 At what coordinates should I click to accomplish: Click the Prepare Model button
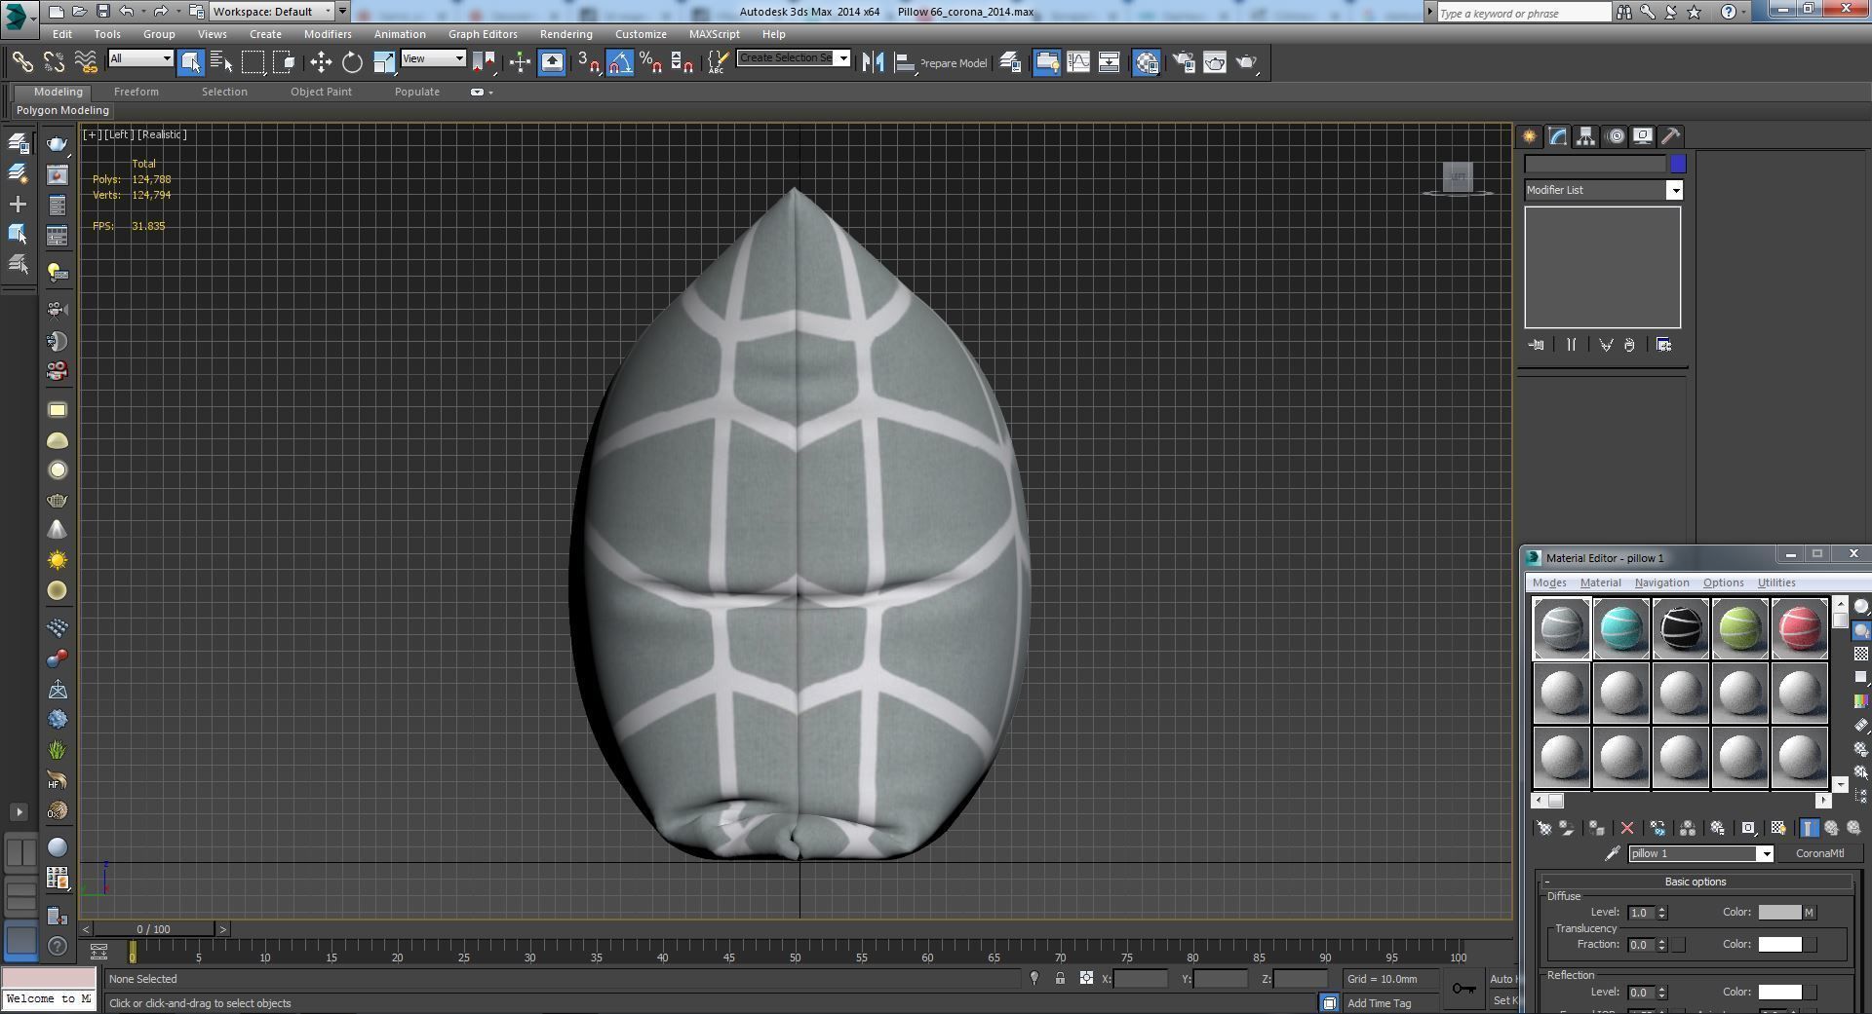pyautogui.click(x=954, y=63)
